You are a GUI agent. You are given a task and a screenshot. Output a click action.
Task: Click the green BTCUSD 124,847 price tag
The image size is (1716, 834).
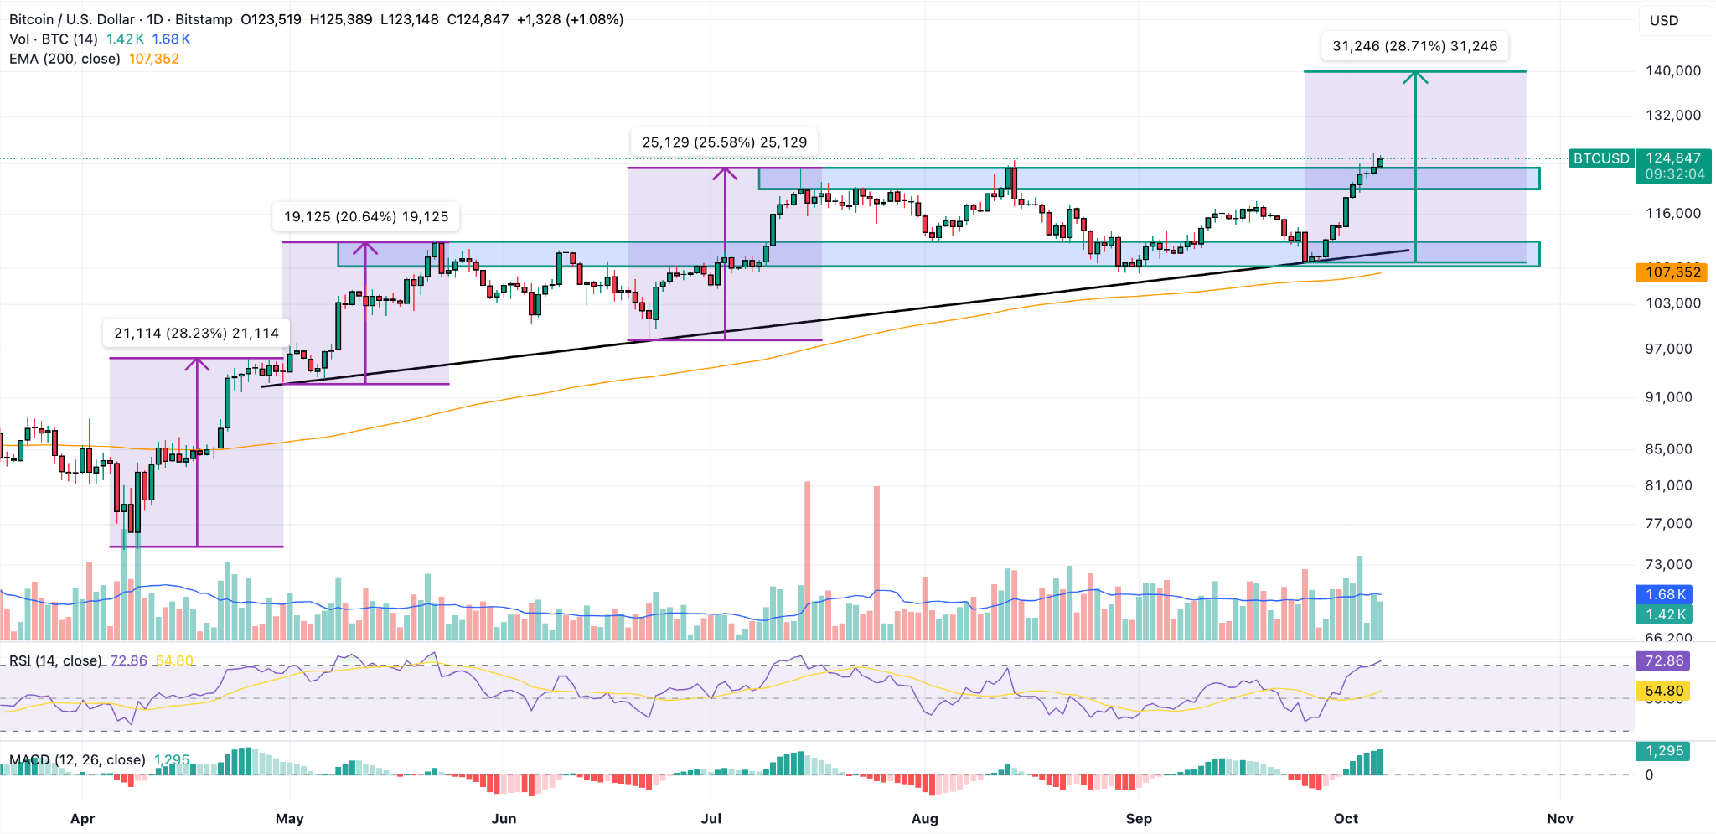(1638, 159)
